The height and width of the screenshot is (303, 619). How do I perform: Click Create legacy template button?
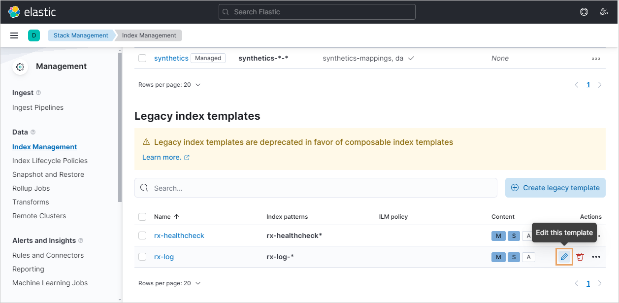point(555,188)
